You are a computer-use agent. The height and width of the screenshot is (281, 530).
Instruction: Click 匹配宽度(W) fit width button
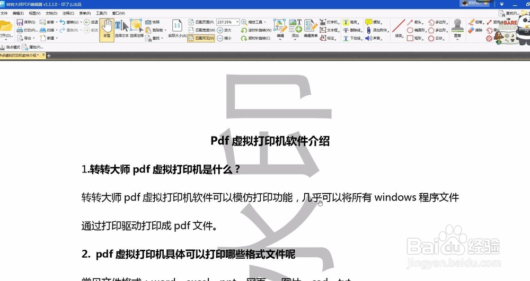tap(201, 30)
